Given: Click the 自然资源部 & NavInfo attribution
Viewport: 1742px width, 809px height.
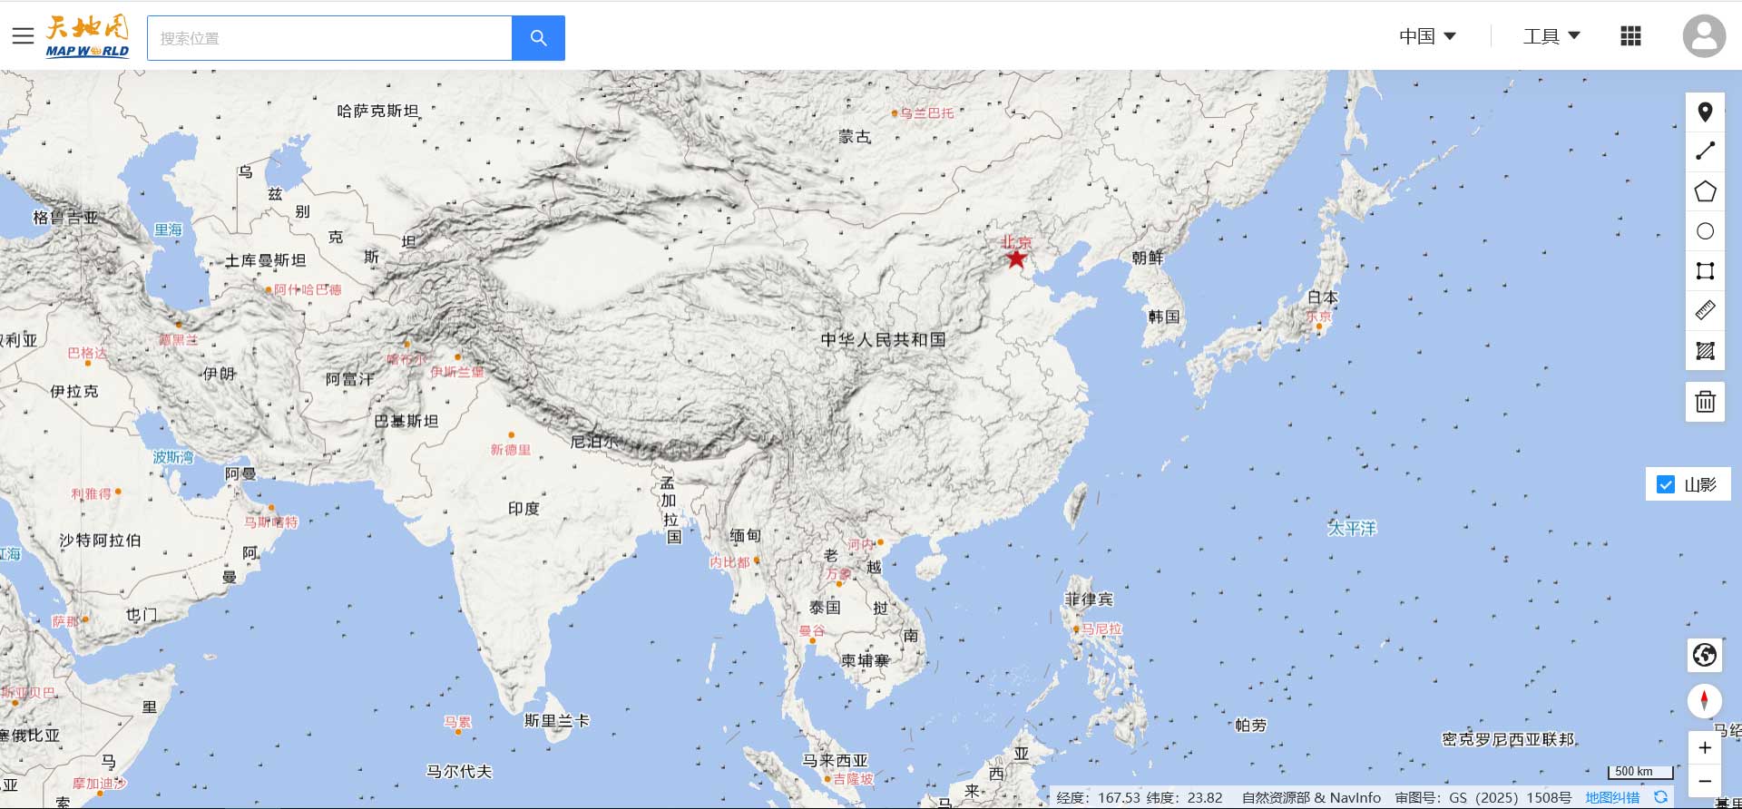Looking at the screenshot, I should point(1312,798).
